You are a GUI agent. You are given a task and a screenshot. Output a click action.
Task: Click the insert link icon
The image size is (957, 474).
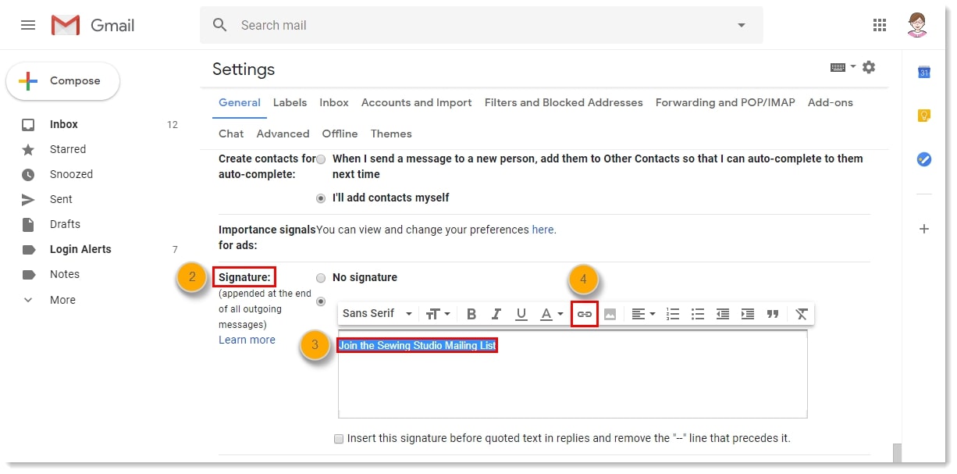[585, 314]
